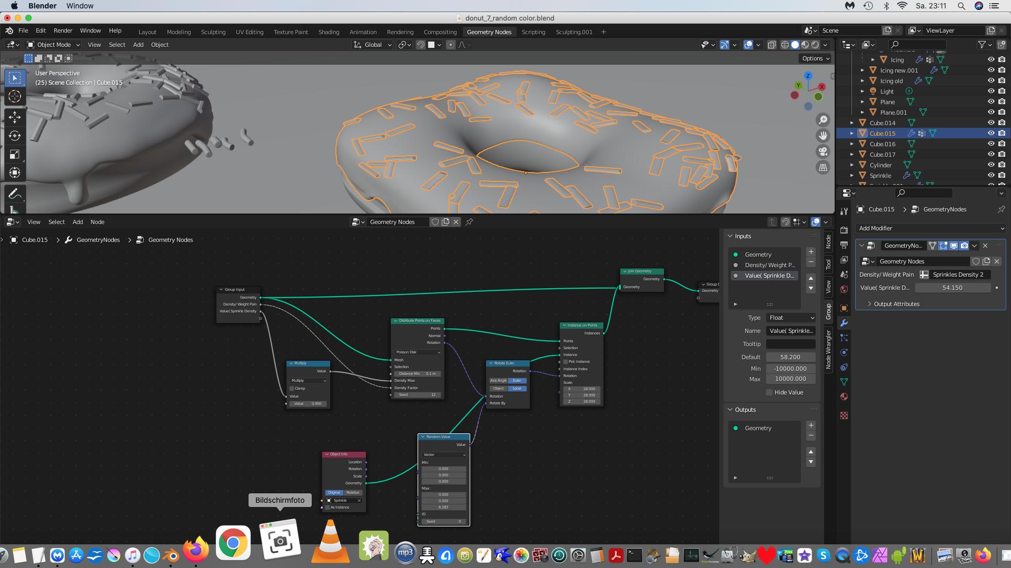This screenshot has width=1011, height=568.
Task: Launch VLC from the dock
Action: point(330,541)
